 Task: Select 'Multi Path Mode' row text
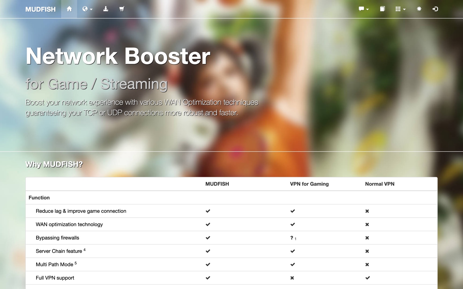tap(54, 264)
